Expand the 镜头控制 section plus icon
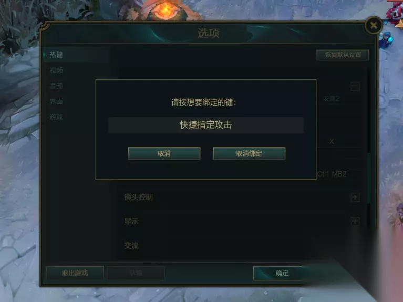The image size is (403, 302). click(x=355, y=197)
